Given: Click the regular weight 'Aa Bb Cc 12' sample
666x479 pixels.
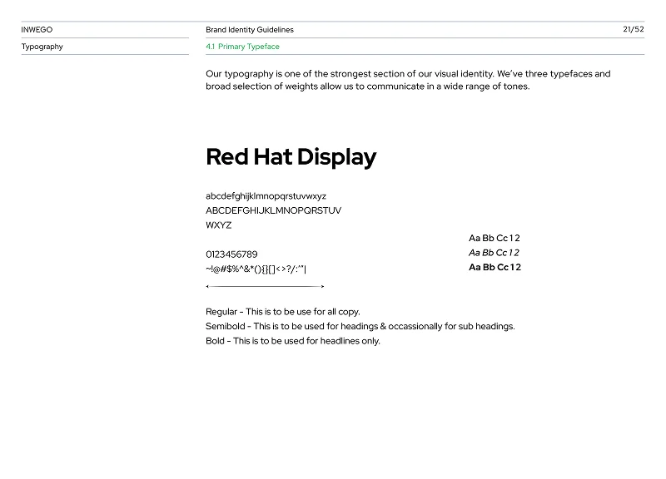Looking at the screenshot, I should [495, 239].
